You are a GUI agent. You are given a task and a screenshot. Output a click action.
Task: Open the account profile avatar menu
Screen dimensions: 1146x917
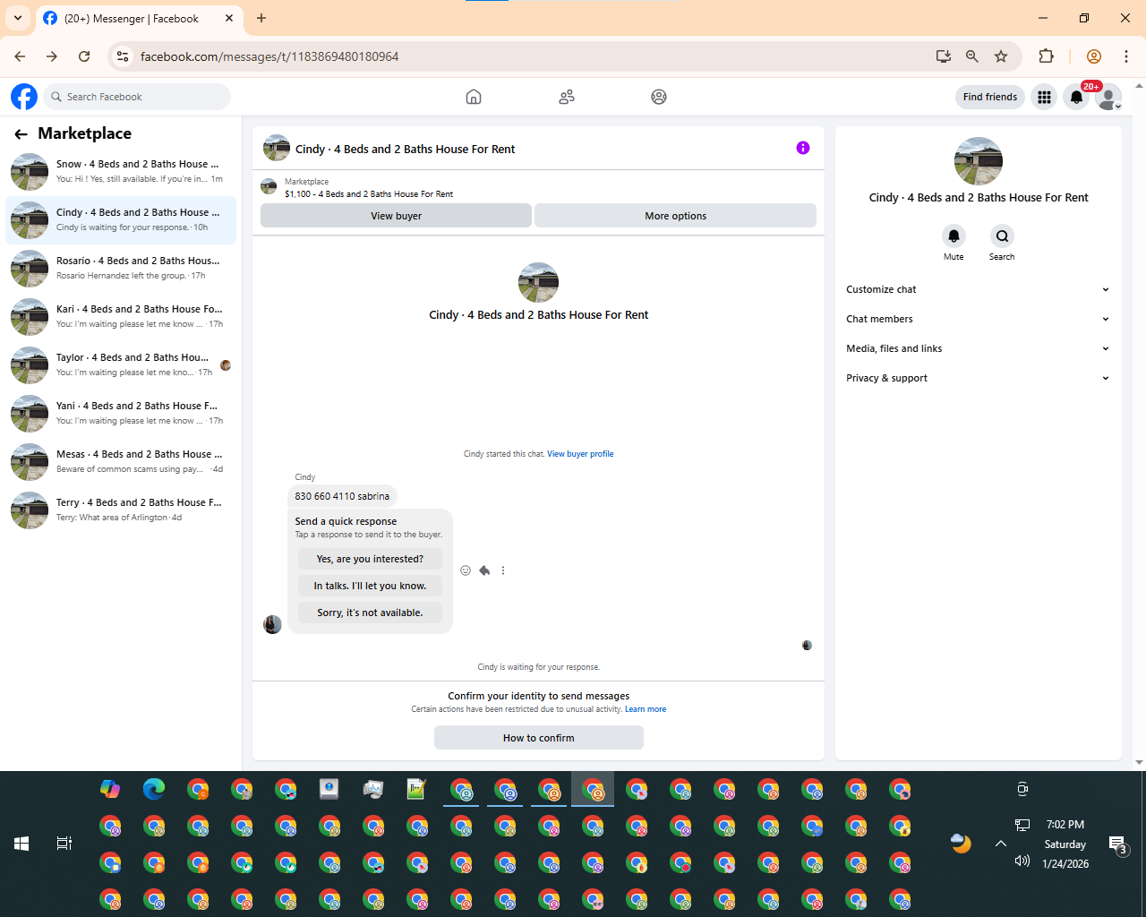[1108, 97]
